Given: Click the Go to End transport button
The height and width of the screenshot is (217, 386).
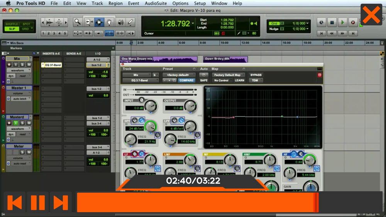Looking at the screenshot, I should [x=353, y=33].
